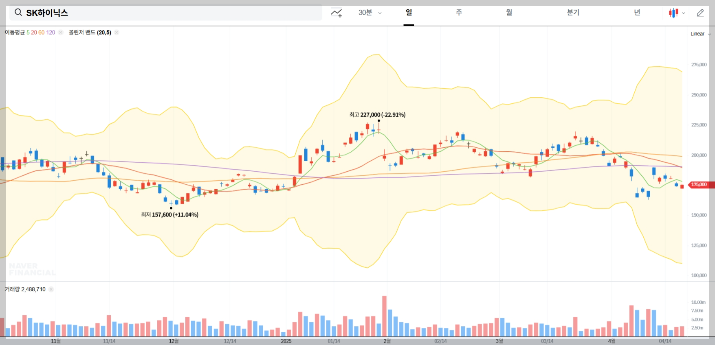Viewport: 715px width, 345px height.
Task: Click the 275,000 price axis label
Action: point(699,65)
